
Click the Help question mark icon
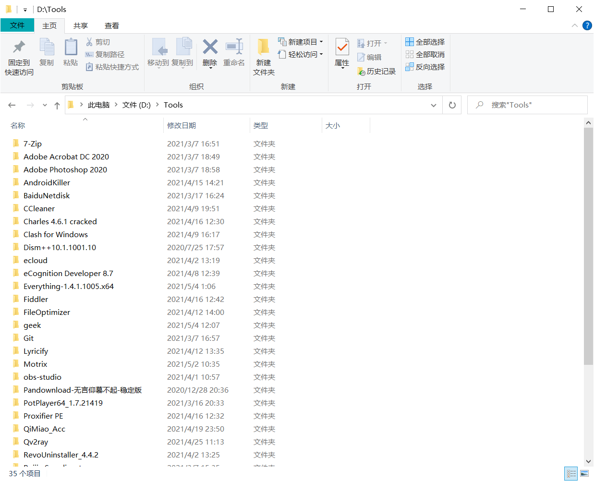coord(587,25)
